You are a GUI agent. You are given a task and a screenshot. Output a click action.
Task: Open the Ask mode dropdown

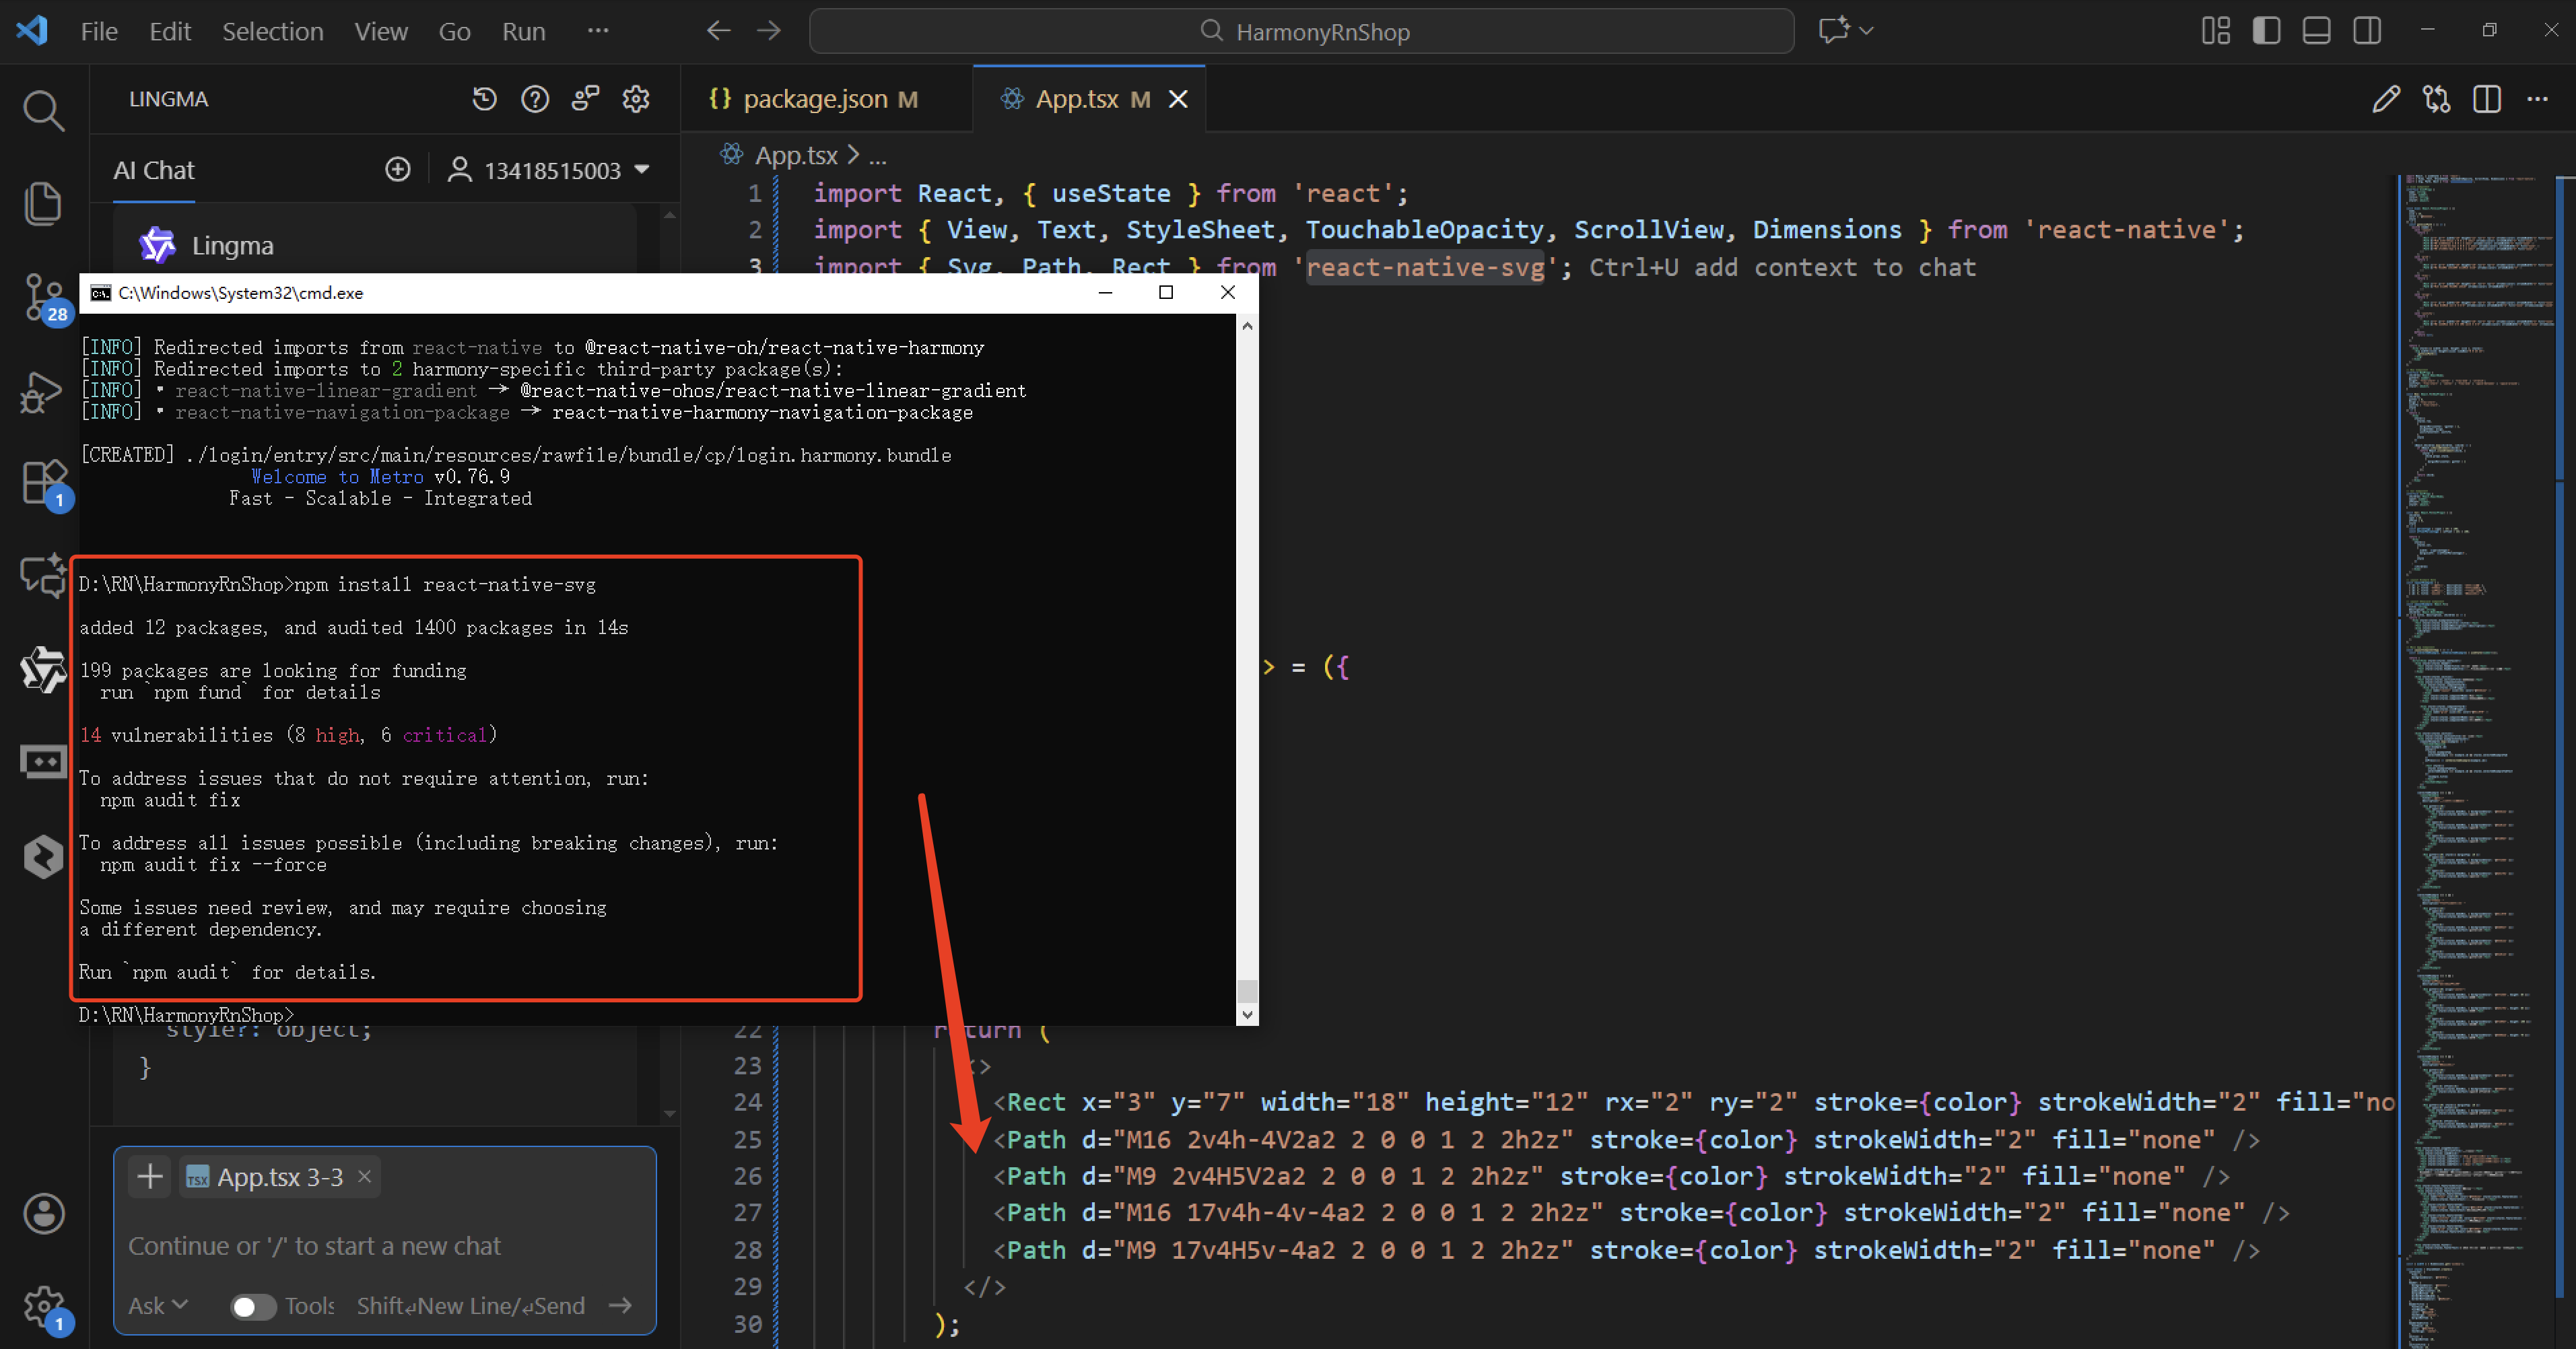point(158,1306)
